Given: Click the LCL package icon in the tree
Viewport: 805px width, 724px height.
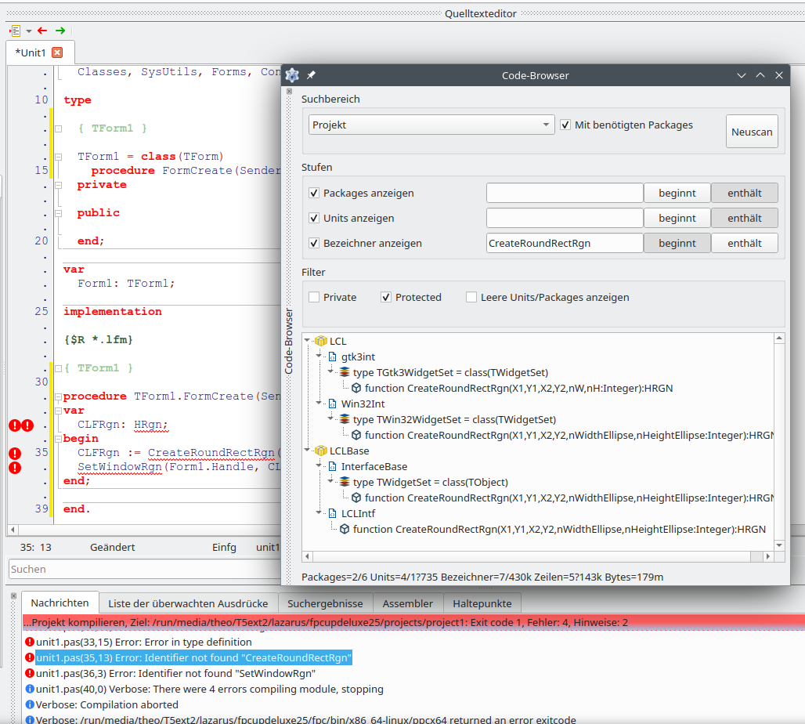Looking at the screenshot, I should click(321, 341).
